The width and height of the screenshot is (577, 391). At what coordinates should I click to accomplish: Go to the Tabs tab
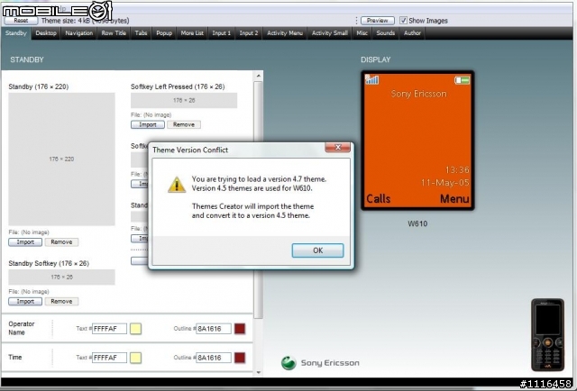click(141, 33)
